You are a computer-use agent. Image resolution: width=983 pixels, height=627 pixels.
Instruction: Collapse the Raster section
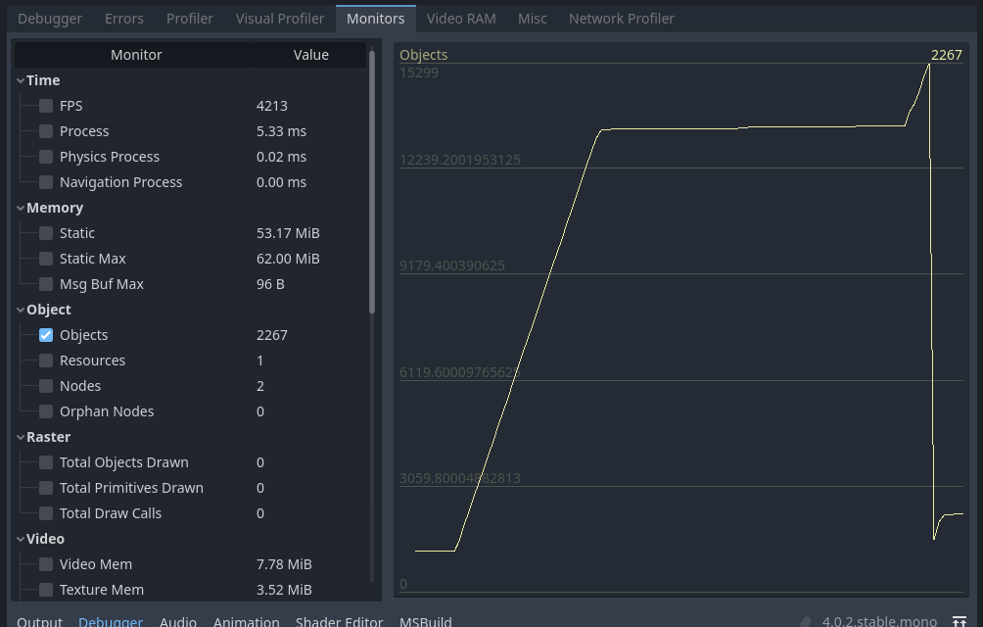click(21, 436)
